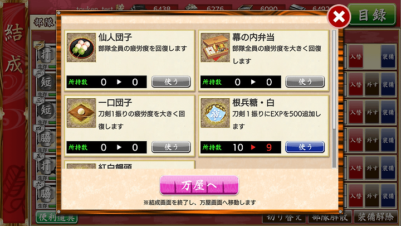
Task: Click the 幕の内弁当 bento box icon
Action: tap(215, 47)
